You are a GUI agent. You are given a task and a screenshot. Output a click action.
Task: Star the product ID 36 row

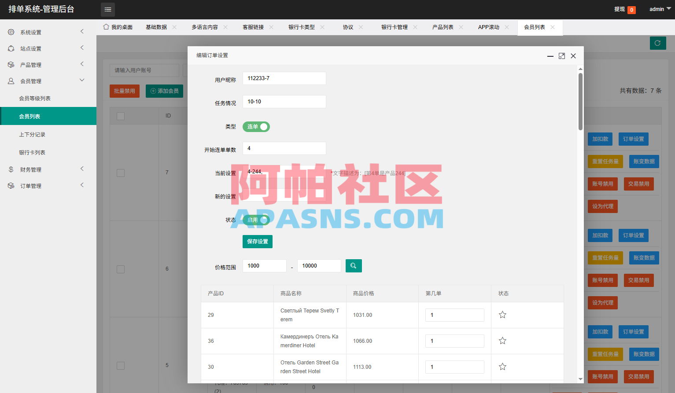pos(502,341)
